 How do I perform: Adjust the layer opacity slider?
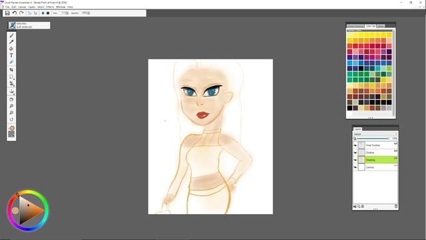(x=373, y=139)
